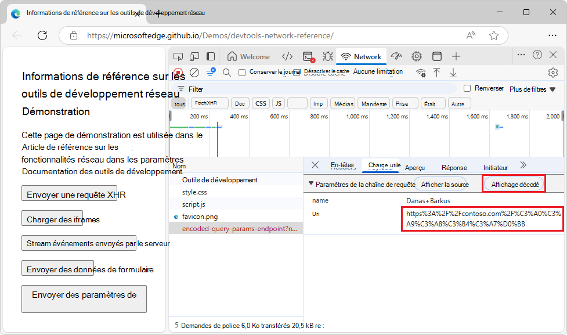Filter by Médias type

pos(343,104)
